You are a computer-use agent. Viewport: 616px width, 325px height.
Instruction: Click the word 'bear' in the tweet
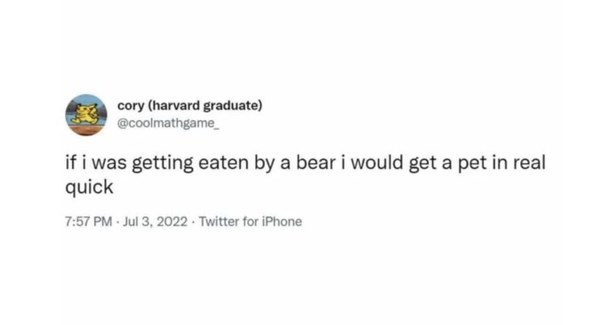[314, 163]
